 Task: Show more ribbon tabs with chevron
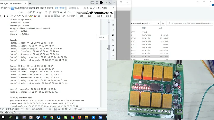point(66,8)
